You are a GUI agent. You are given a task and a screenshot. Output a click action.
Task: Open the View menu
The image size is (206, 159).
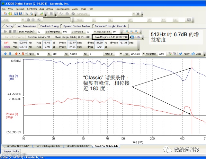click(11, 9)
